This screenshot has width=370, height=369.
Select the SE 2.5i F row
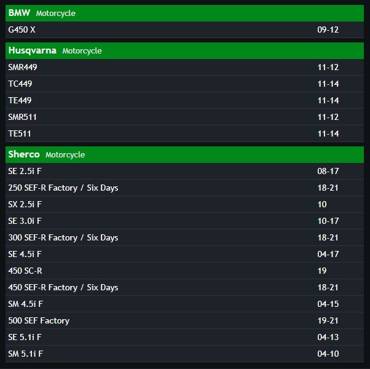tap(184, 171)
